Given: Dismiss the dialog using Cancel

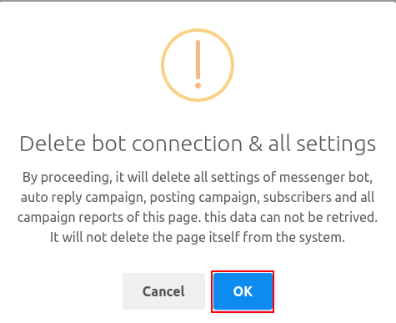Looking at the screenshot, I should point(163,291).
